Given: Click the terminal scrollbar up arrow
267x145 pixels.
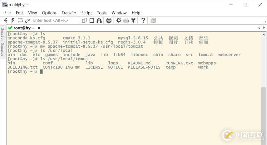Looking at the screenshot, I should (x=264, y=35).
